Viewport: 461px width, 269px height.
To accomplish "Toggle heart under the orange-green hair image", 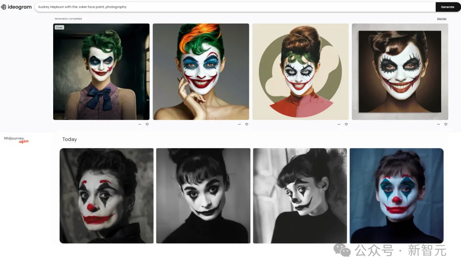I will click(x=246, y=124).
